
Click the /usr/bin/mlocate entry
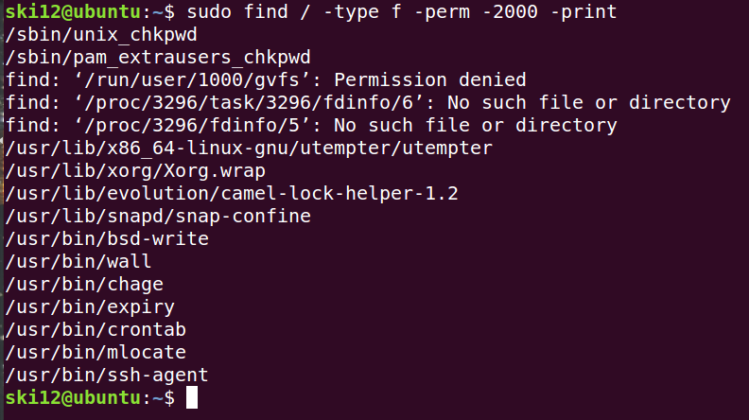click(x=96, y=353)
